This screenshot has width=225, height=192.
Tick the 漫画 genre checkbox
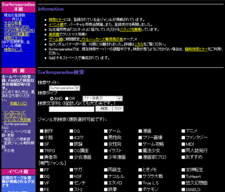pyautogui.click(x=140, y=131)
